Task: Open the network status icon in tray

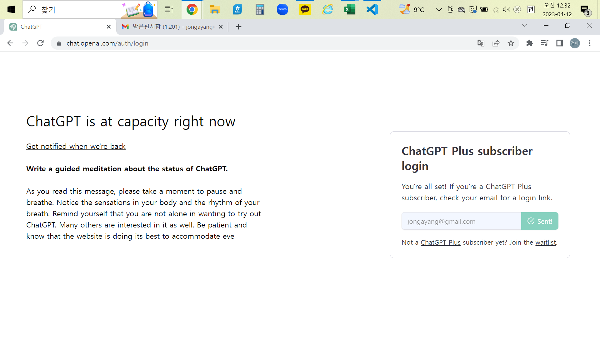Action: pyautogui.click(x=496, y=9)
